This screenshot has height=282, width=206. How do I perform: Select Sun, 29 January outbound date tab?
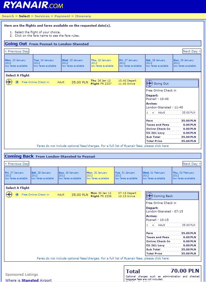pos(187,63)
